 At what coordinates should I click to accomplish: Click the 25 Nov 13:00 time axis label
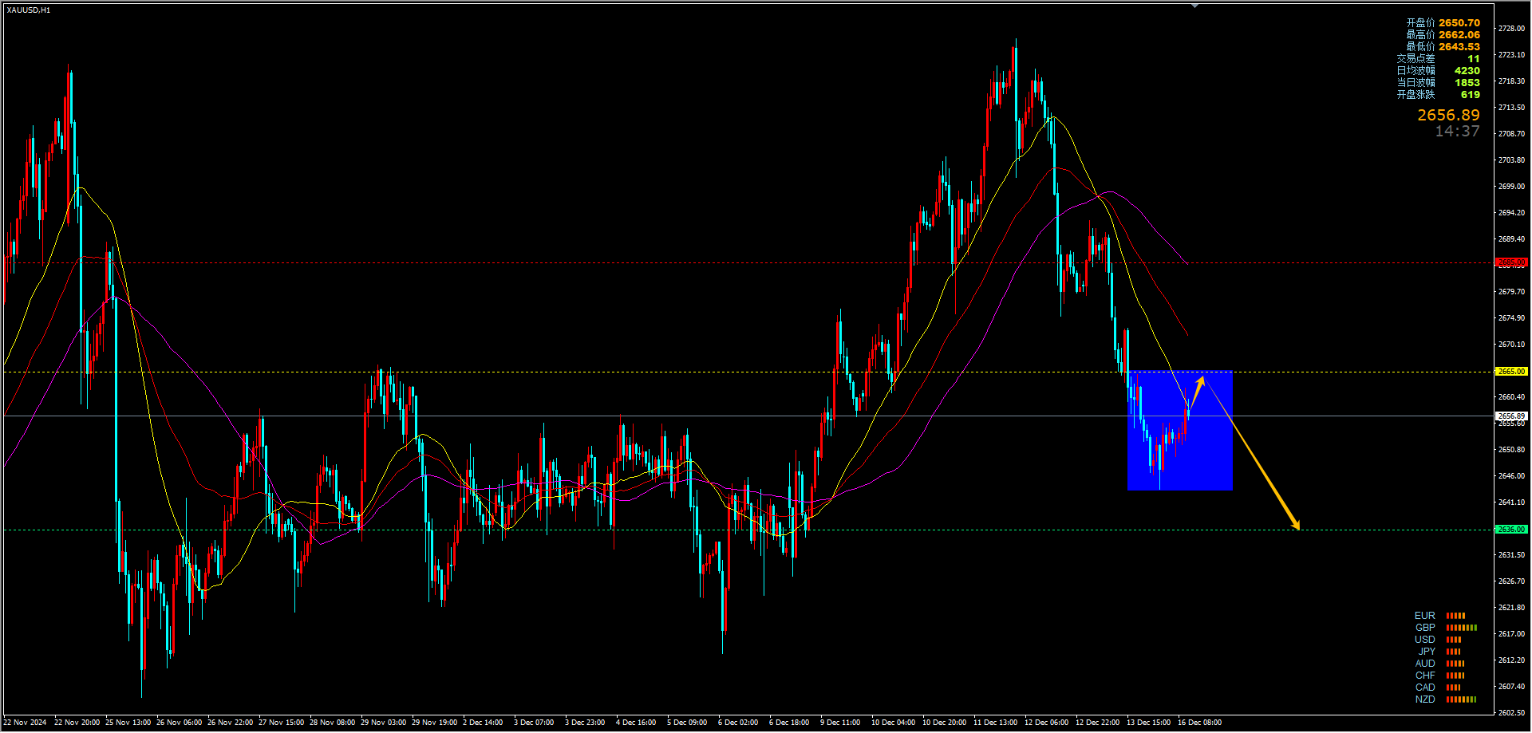128,723
